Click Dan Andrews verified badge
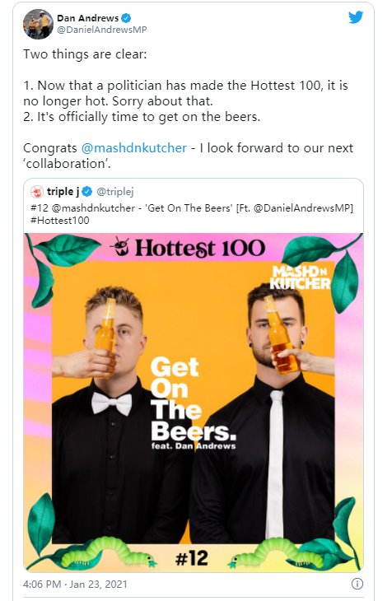392x601 pixels. coord(126,18)
